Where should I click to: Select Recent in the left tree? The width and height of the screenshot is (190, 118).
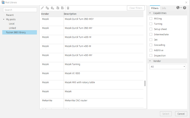tap(10, 15)
